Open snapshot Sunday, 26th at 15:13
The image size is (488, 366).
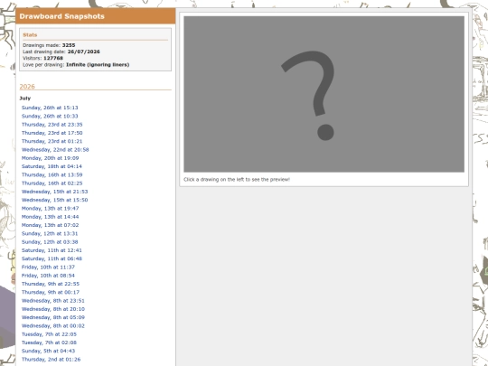[x=50, y=108]
